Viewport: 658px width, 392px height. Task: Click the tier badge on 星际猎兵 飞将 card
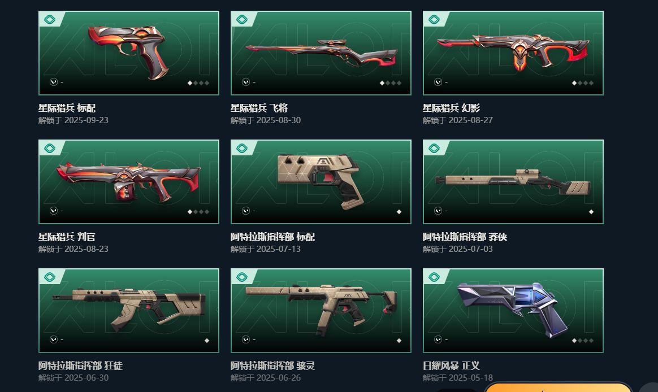click(x=242, y=19)
